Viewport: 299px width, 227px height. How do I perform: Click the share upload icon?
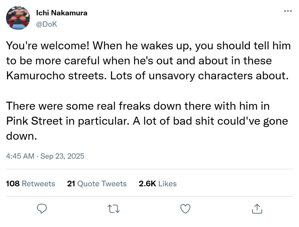[x=257, y=209]
